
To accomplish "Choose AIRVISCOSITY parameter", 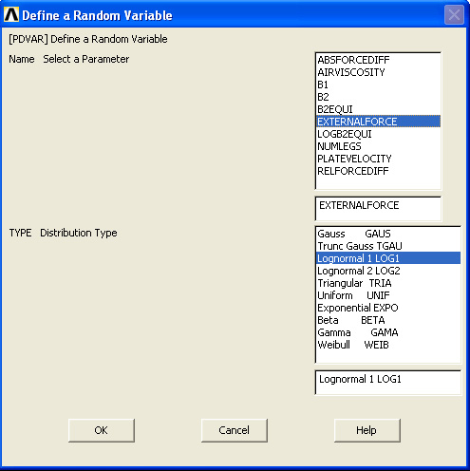I will pyautogui.click(x=378, y=72).
